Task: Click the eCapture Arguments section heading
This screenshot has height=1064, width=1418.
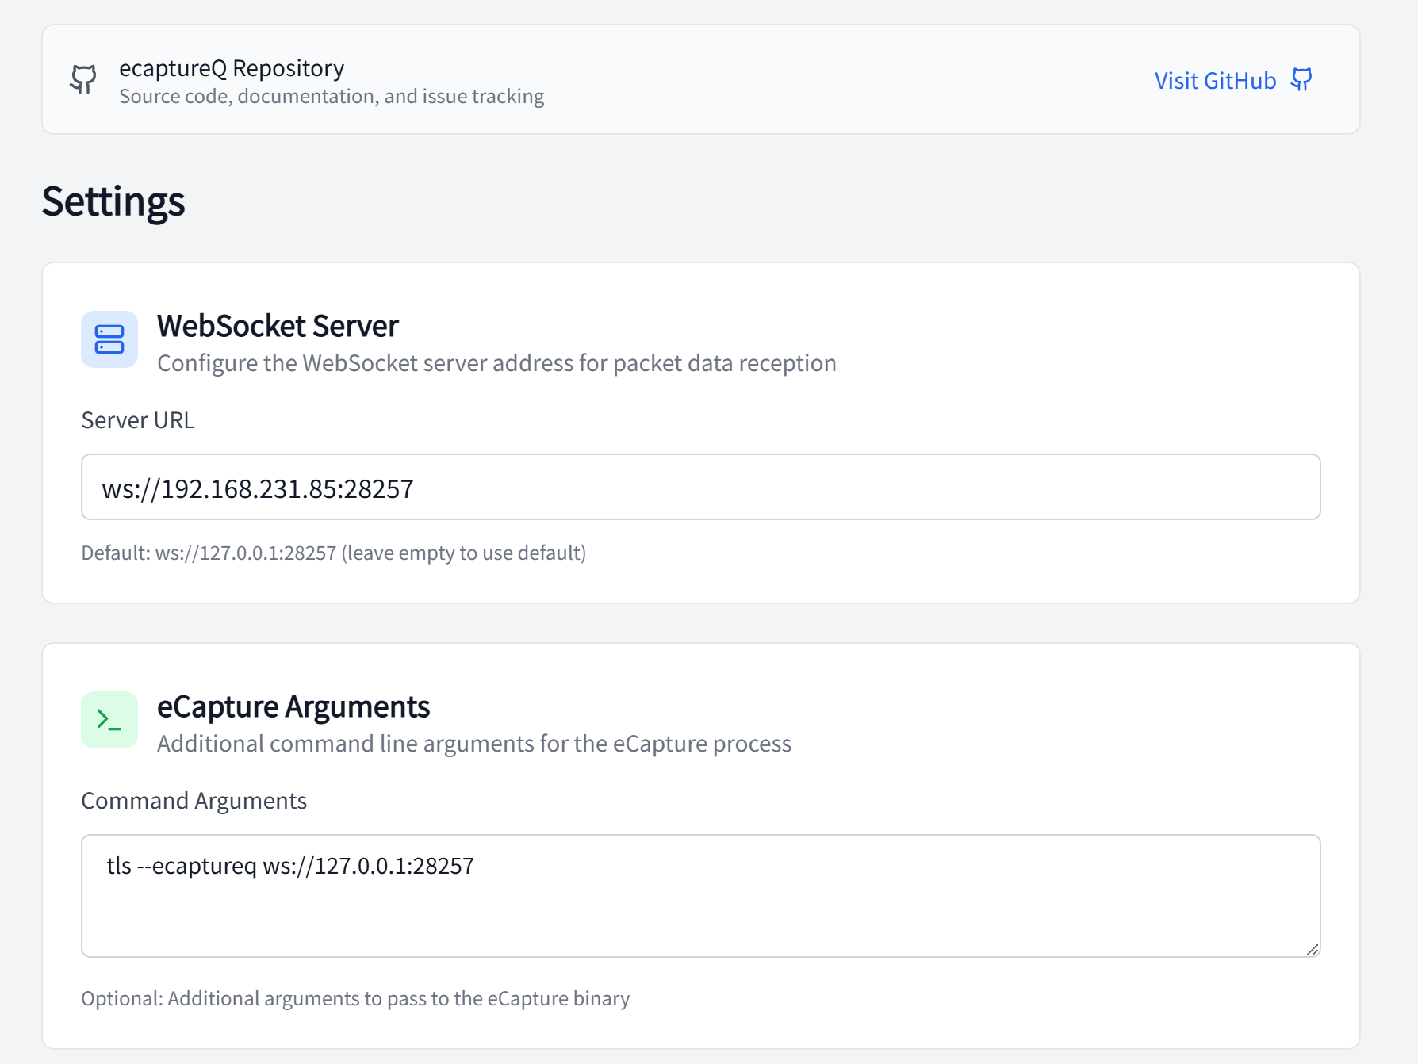Action: pyautogui.click(x=293, y=706)
